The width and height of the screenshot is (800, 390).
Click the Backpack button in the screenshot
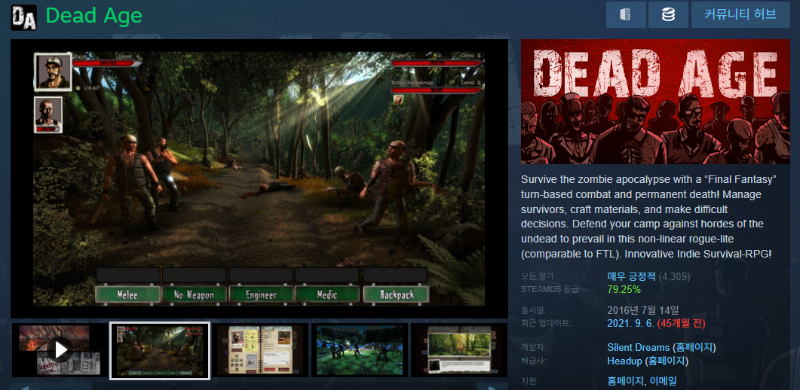[395, 294]
